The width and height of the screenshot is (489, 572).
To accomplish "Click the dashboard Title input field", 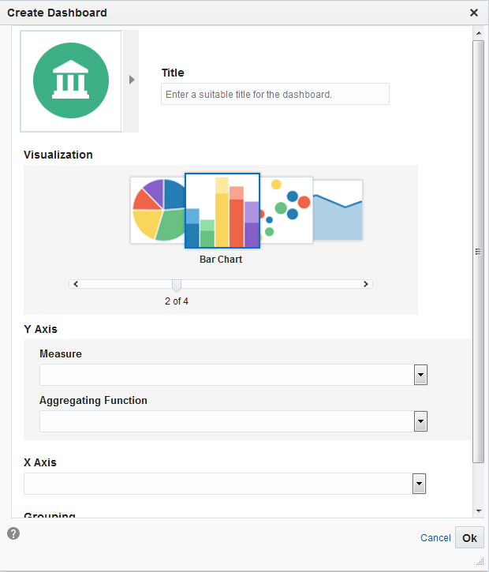I will point(274,94).
